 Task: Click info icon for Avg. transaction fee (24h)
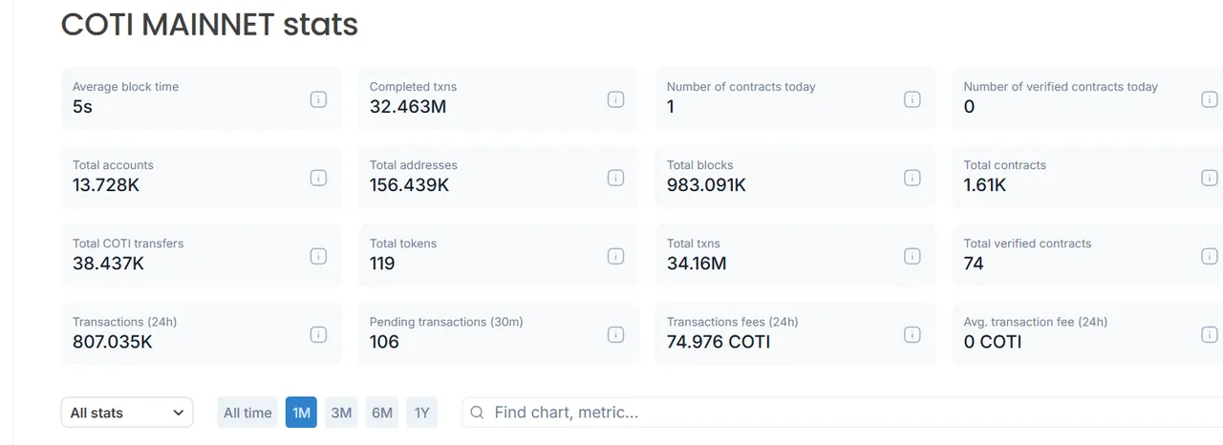pyautogui.click(x=1210, y=334)
